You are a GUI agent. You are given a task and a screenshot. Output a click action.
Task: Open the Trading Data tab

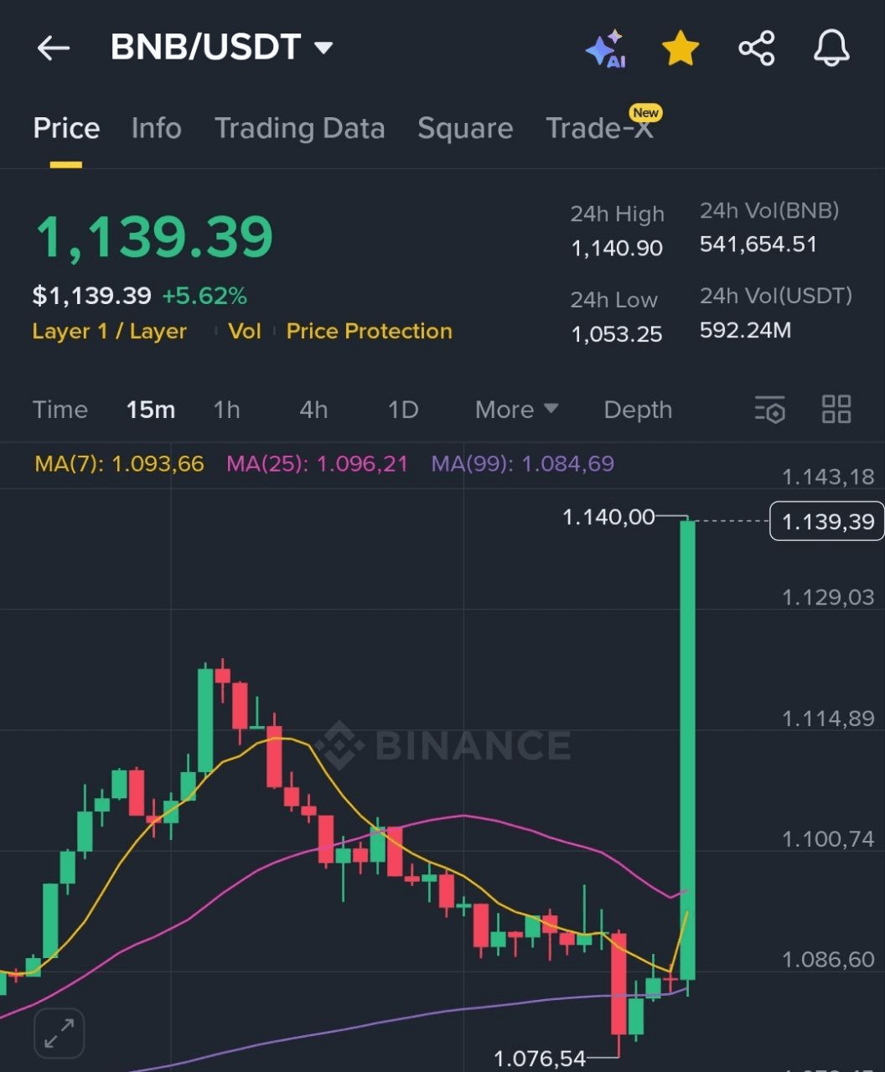pyautogui.click(x=299, y=128)
